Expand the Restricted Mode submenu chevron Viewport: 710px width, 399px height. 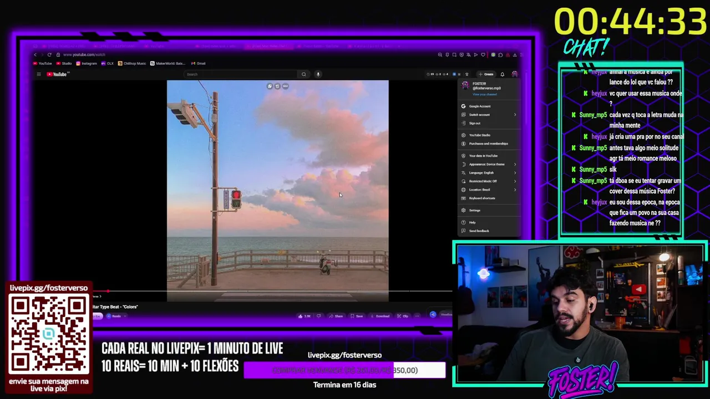click(x=515, y=181)
